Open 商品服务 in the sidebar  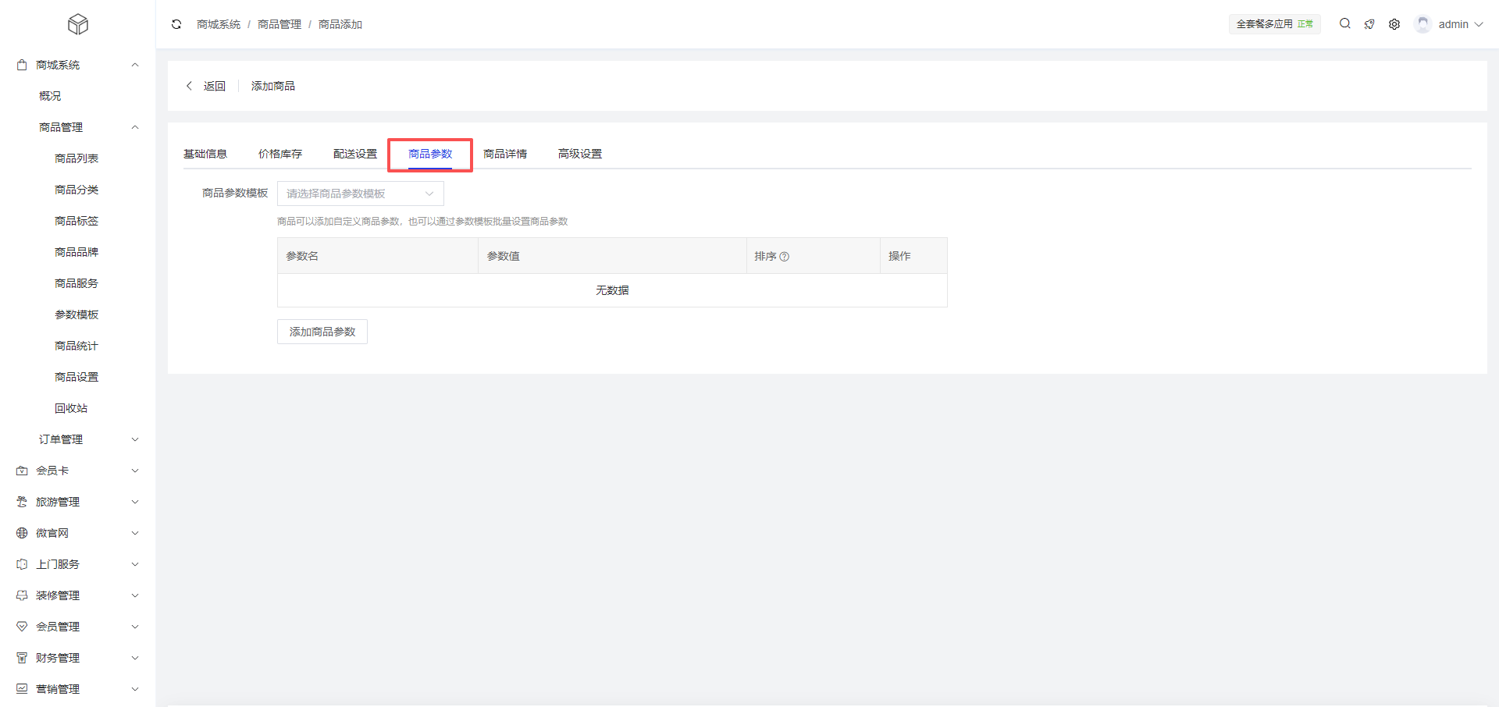[x=77, y=283]
